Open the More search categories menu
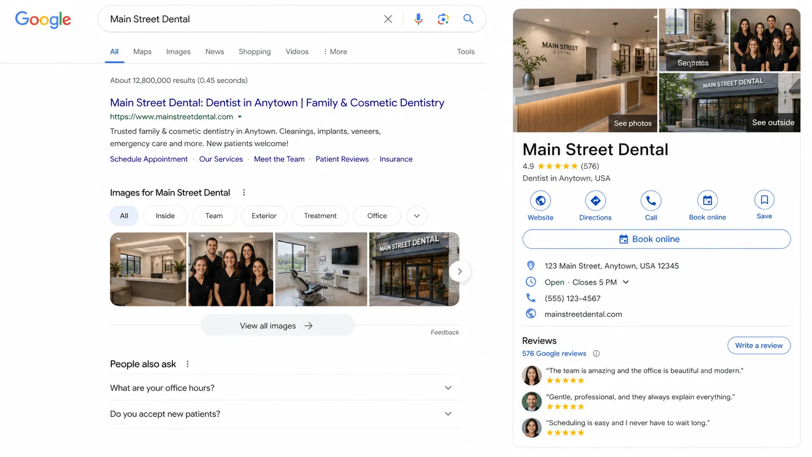The image size is (812, 457). point(336,51)
